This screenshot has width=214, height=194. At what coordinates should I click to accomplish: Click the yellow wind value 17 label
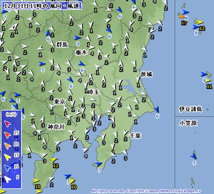point(184,23)
